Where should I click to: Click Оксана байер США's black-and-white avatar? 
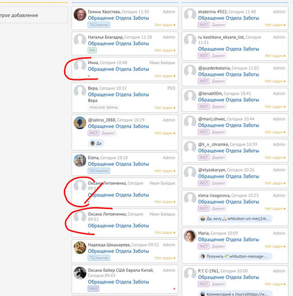[x=80, y=273]
